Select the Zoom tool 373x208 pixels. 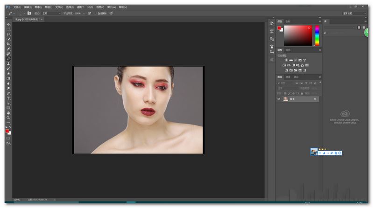8,118
